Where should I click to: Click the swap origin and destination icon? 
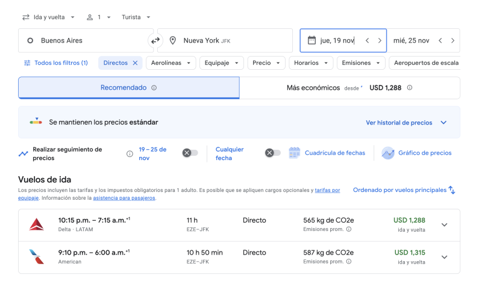155,40
